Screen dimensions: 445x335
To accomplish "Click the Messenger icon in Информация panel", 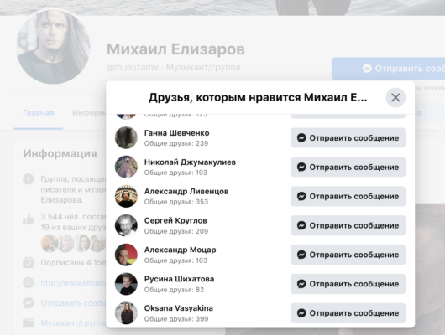I will click(x=29, y=303).
